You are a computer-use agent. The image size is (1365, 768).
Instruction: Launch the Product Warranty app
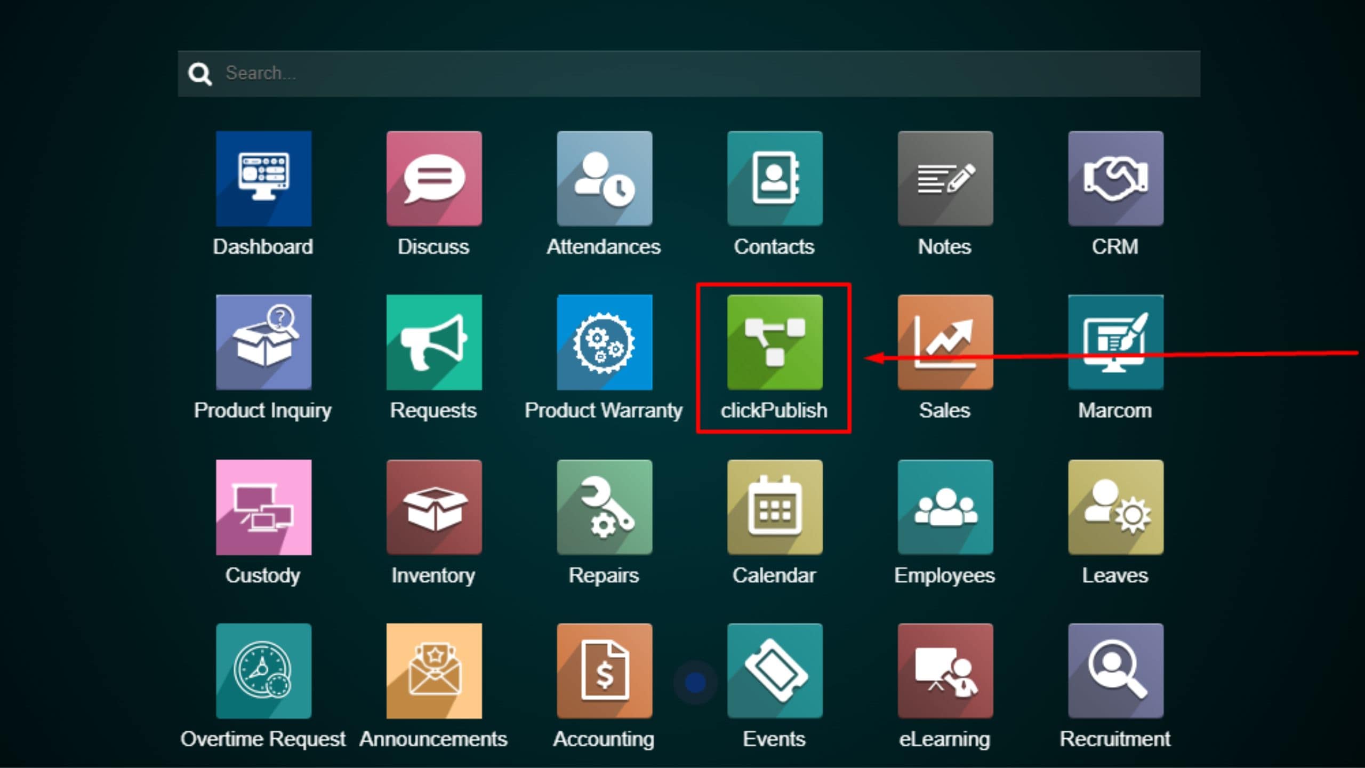click(x=605, y=342)
